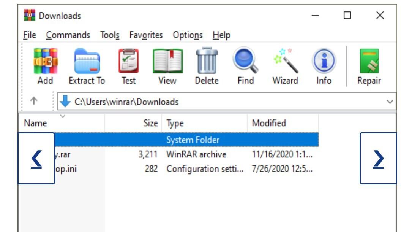Viewport: 412px width, 232px height.
Task: Launch the Wizard wand tool
Action: (285, 62)
